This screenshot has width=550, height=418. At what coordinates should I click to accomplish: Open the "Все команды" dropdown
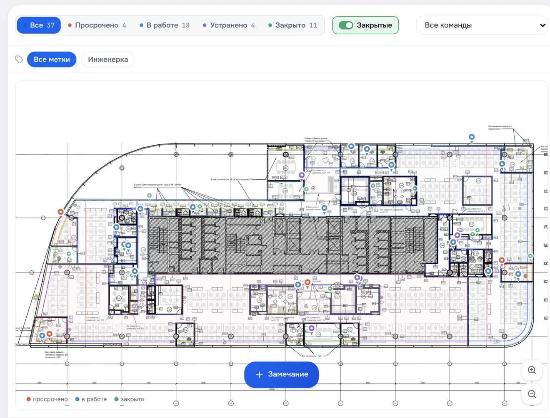click(x=482, y=25)
